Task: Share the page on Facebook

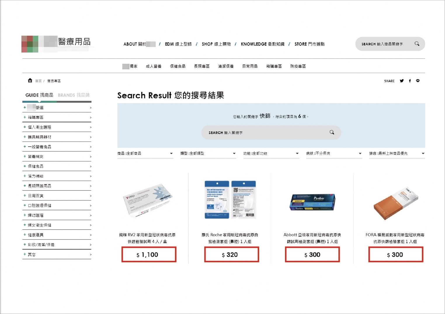Action: (x=410, y=81)
